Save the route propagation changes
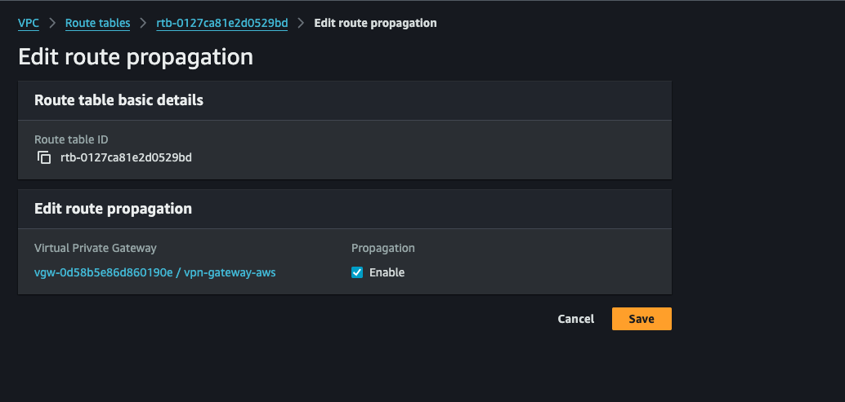The height and width of the screenshot is (402, 845). point(641,319)
